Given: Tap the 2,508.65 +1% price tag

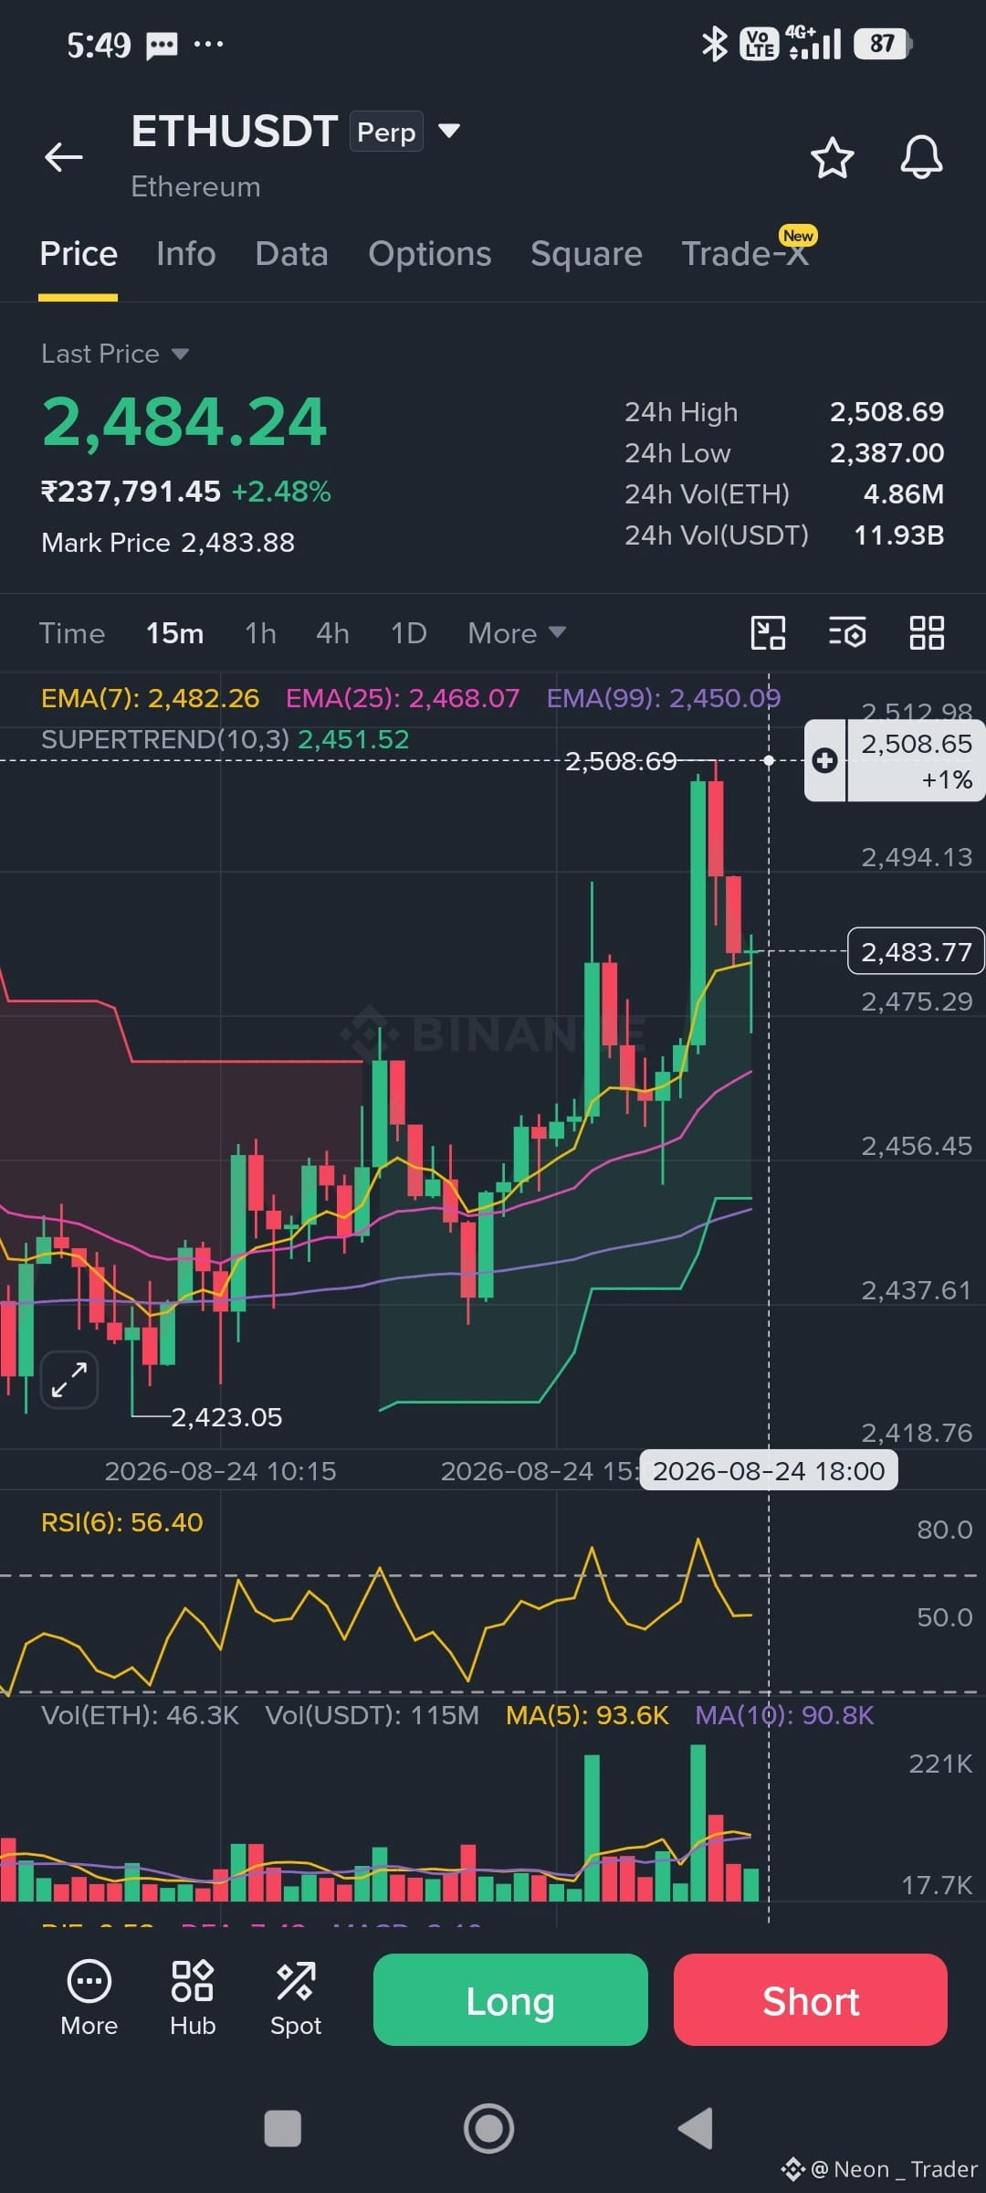Looking at the screenshot, I should pyautogui.click(x=916, y=760).
